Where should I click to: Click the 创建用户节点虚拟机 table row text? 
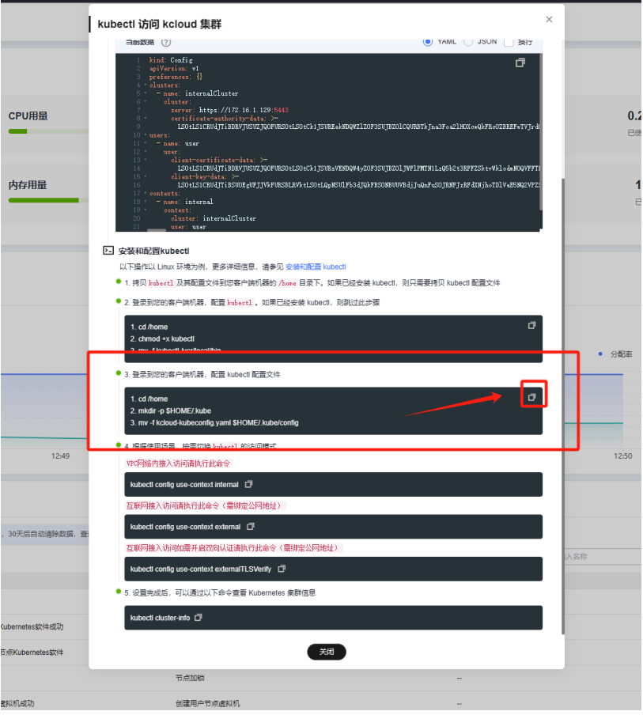click(208, 704)
